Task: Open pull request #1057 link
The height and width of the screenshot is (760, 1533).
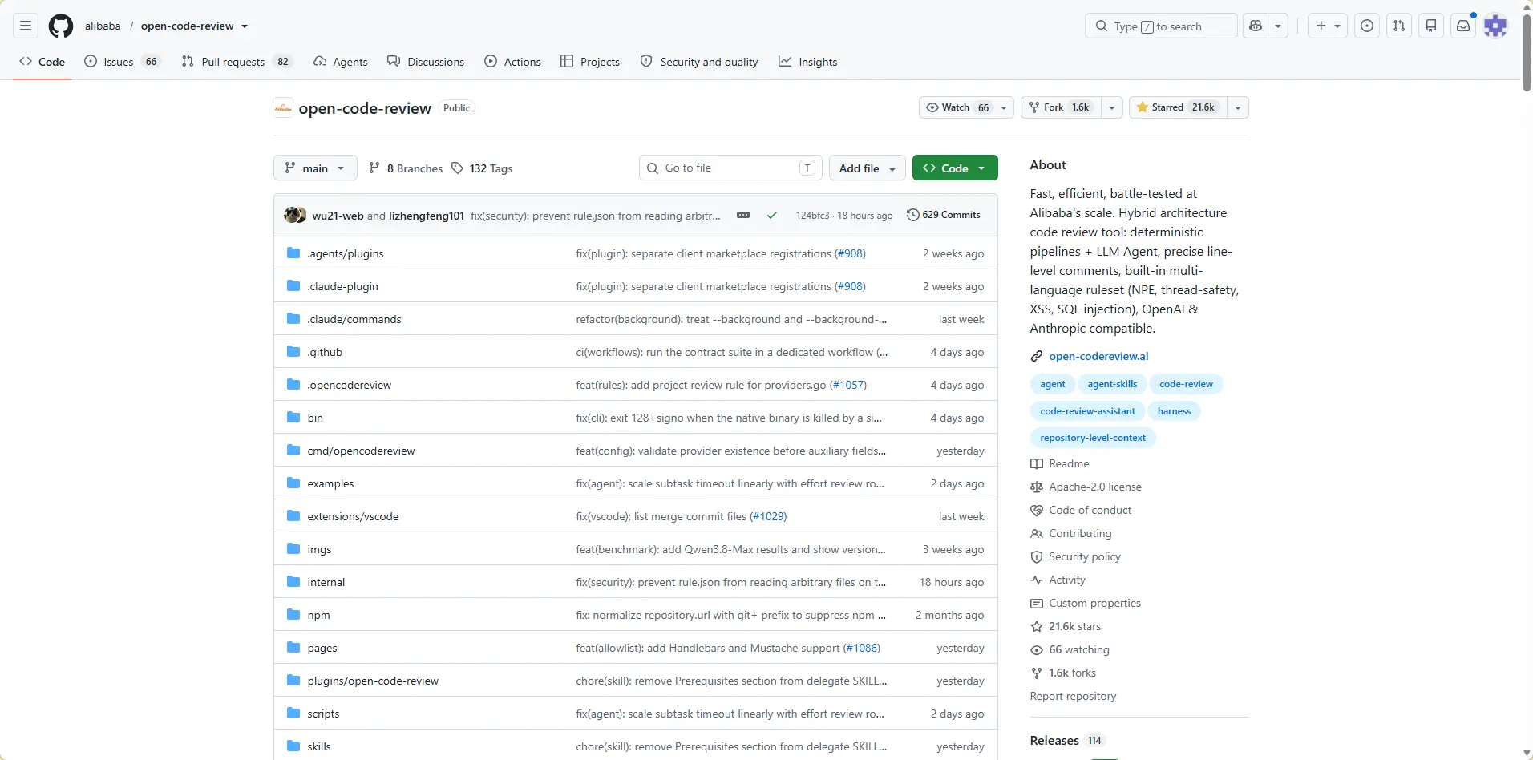Action: (847, 385)
